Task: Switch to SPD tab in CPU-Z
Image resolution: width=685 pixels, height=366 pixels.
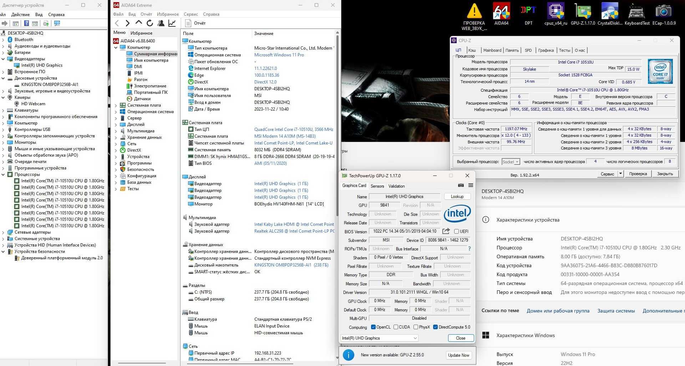Action: (528, 50)
